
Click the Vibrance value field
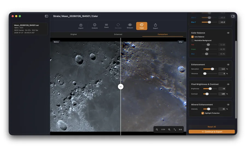click(222, 74)
